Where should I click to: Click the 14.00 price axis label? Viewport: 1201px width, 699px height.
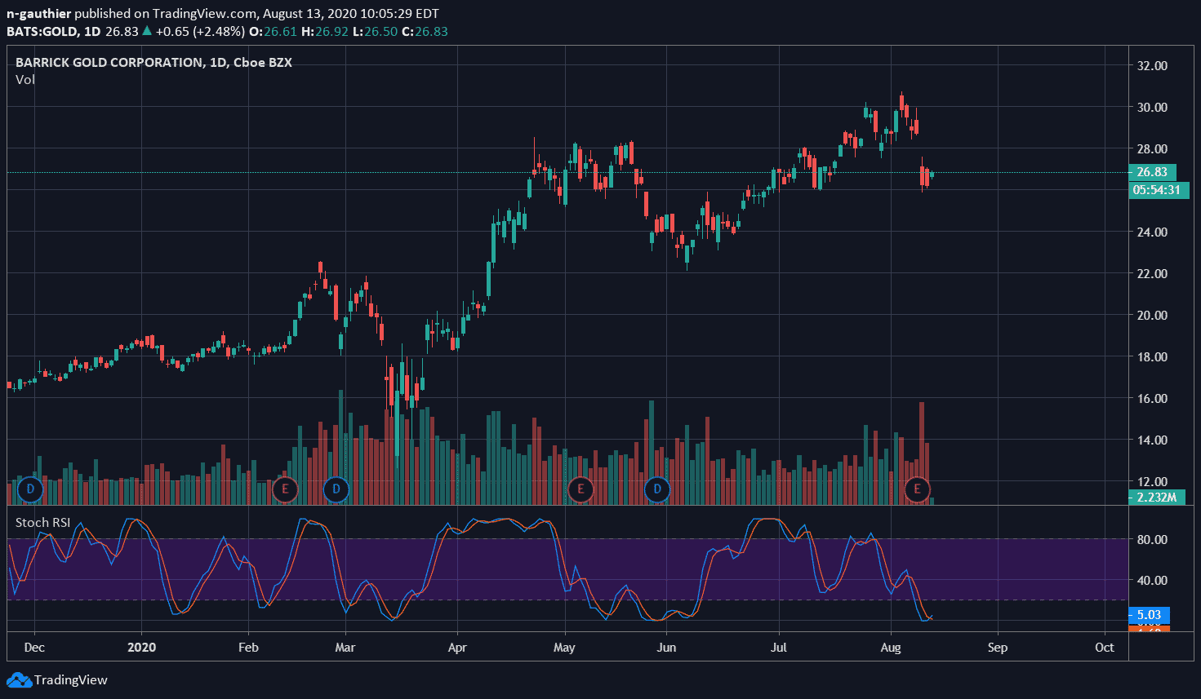(x=1152, y=440)
